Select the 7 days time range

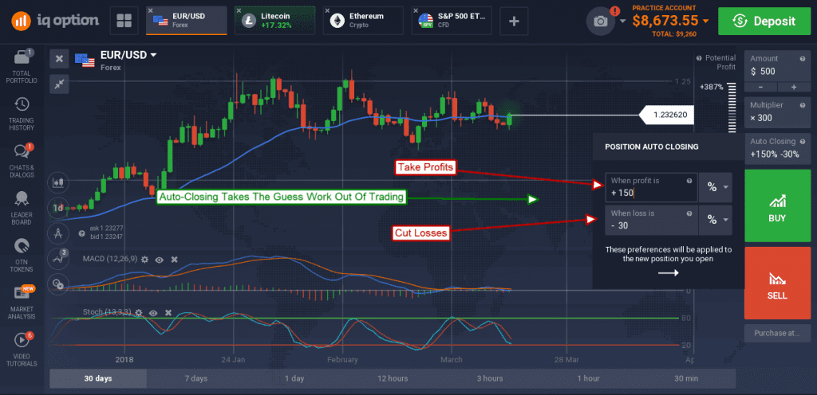click(x=196, y=378)
